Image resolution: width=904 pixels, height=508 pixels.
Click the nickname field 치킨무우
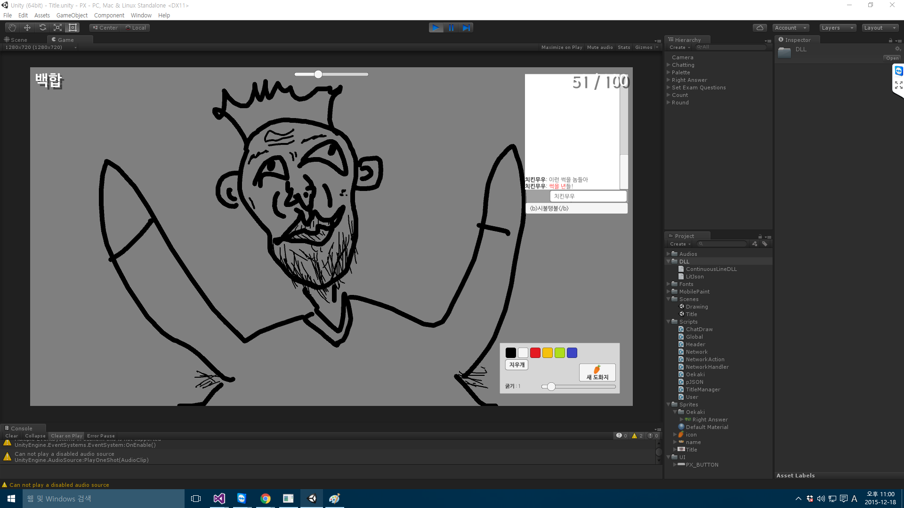pos(588,196)
